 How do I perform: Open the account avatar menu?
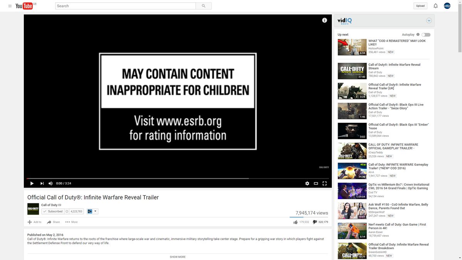coord(447,6)
